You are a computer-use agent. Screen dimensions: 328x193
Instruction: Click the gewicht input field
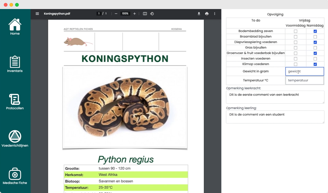(x=305, y=71)
